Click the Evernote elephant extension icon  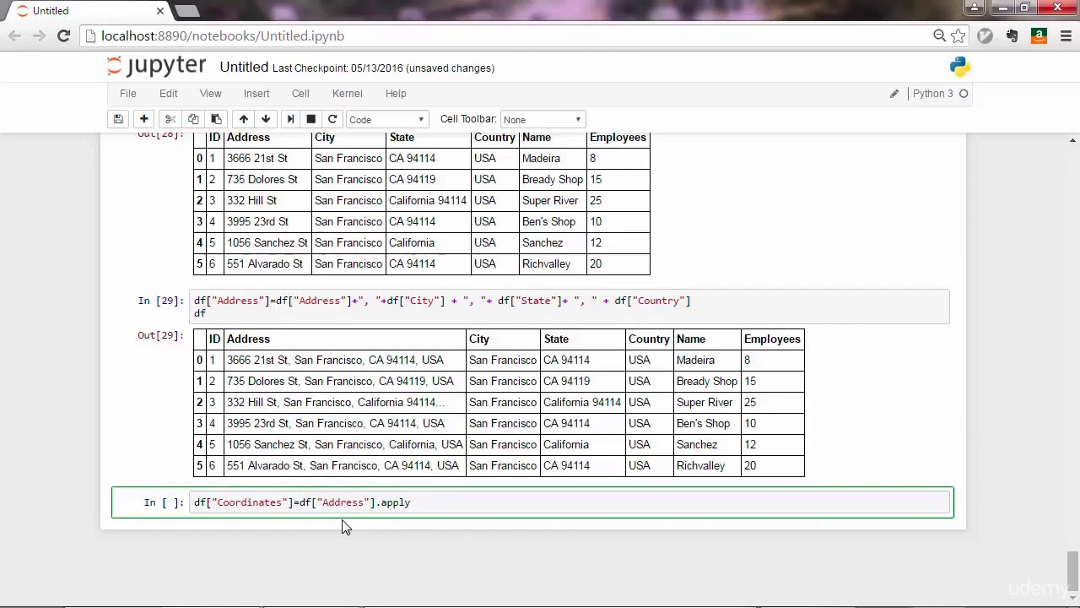click(x=1012, y=35)
